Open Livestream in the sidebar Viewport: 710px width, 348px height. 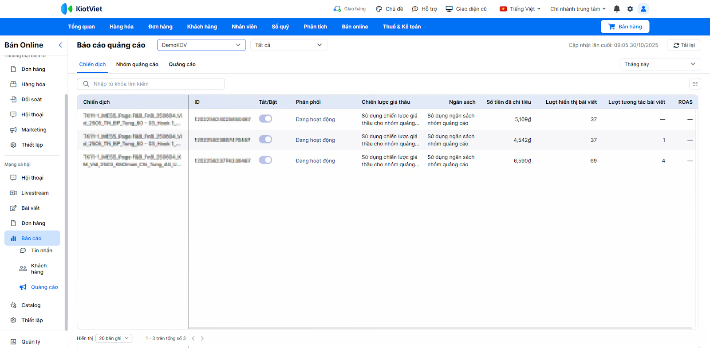tap(35, 193)
